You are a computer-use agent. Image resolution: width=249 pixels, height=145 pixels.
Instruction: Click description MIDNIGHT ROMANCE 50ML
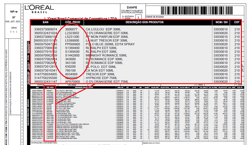pyautogui.click(x=106, y=56)
